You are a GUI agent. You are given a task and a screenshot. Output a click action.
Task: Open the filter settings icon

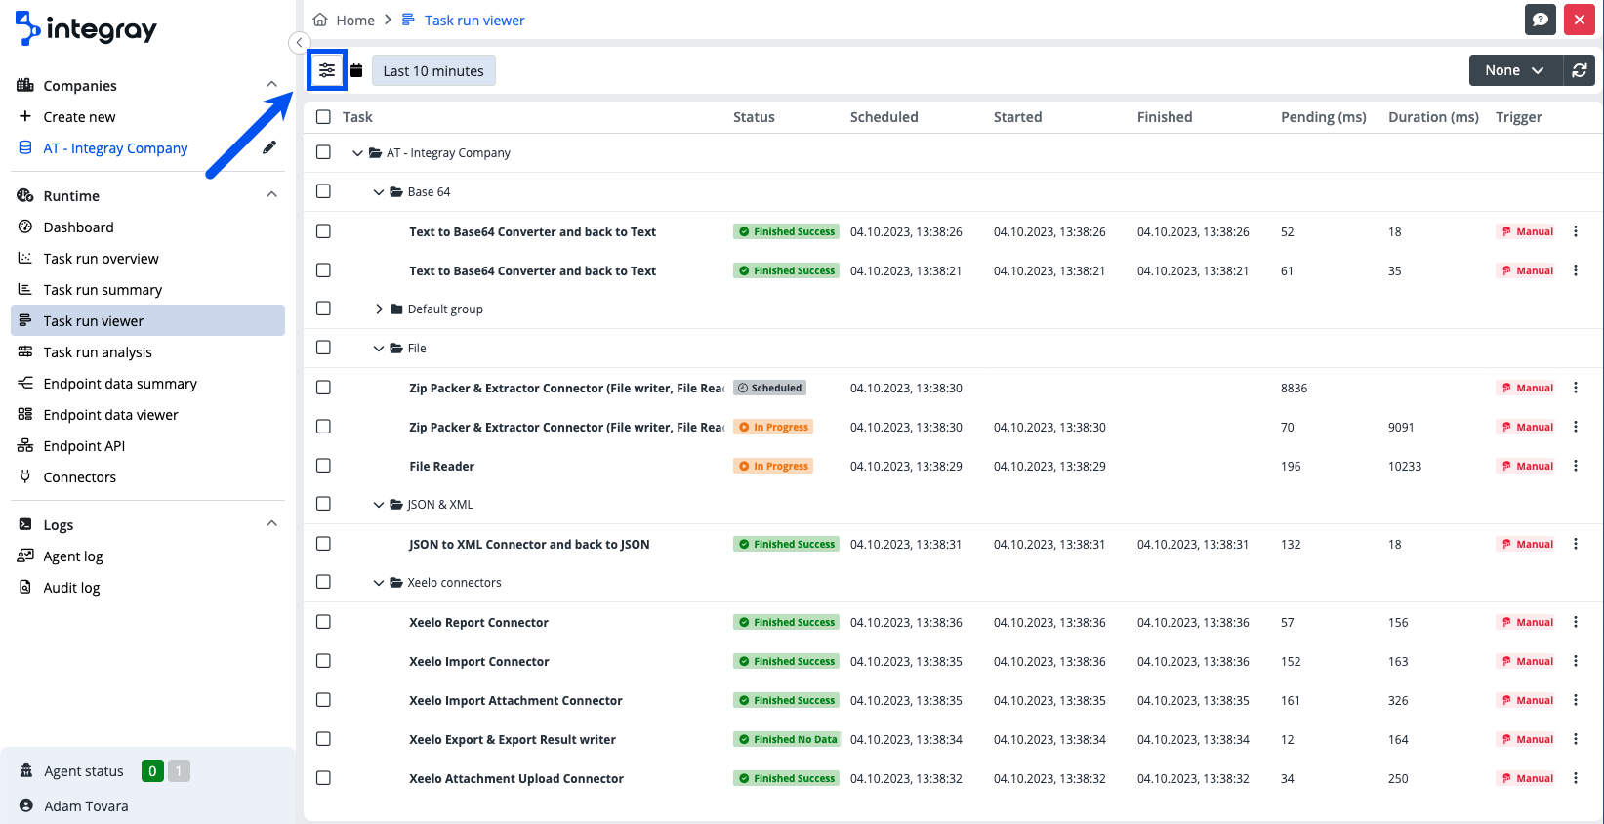tap(327, 70)
